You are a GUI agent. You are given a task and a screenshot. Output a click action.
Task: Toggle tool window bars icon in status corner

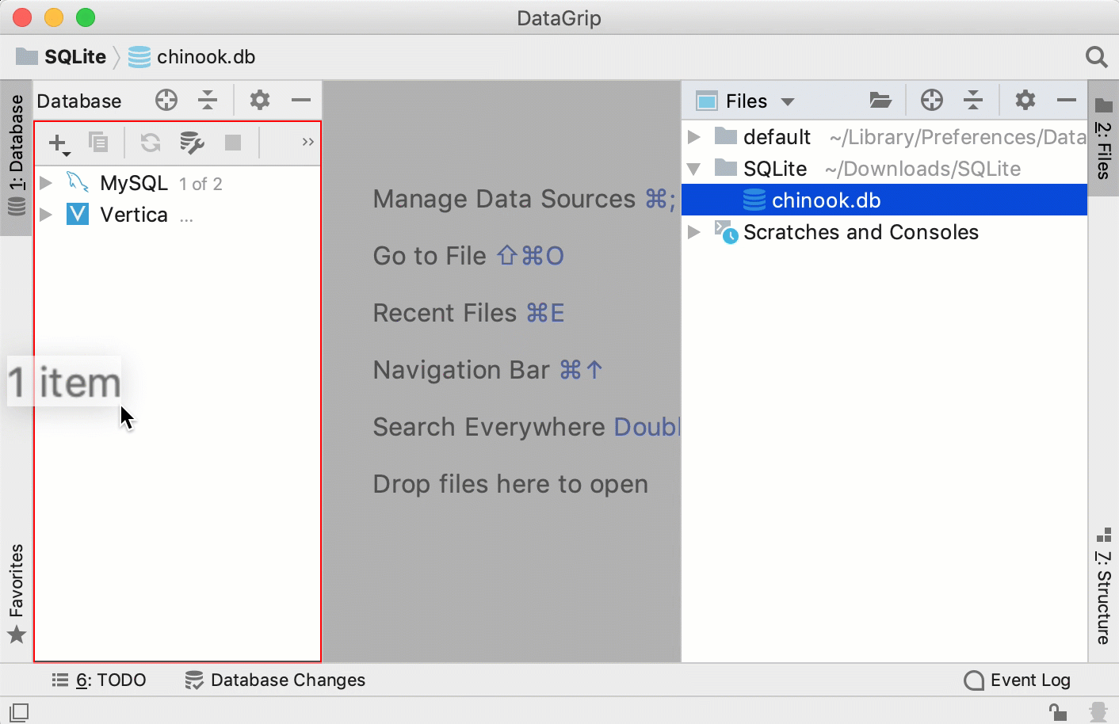[x=19, y=712]
